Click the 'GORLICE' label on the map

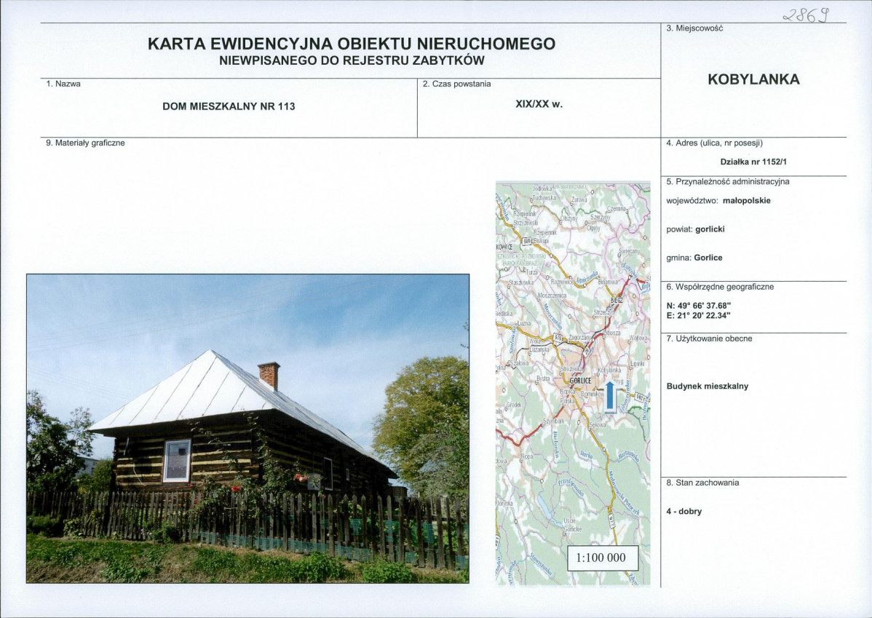tap(581, 381)
